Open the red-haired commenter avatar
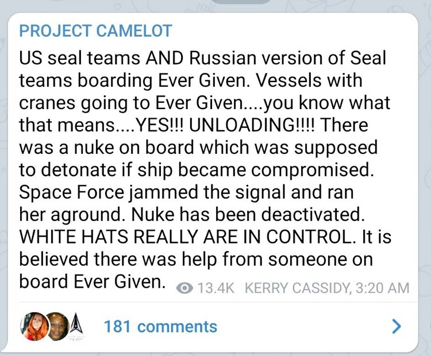This screenshot has height=356, width=431. coord(34,326)
